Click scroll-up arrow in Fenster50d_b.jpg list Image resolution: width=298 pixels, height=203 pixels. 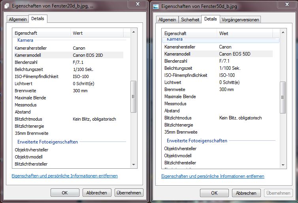[x=283, y=33]
